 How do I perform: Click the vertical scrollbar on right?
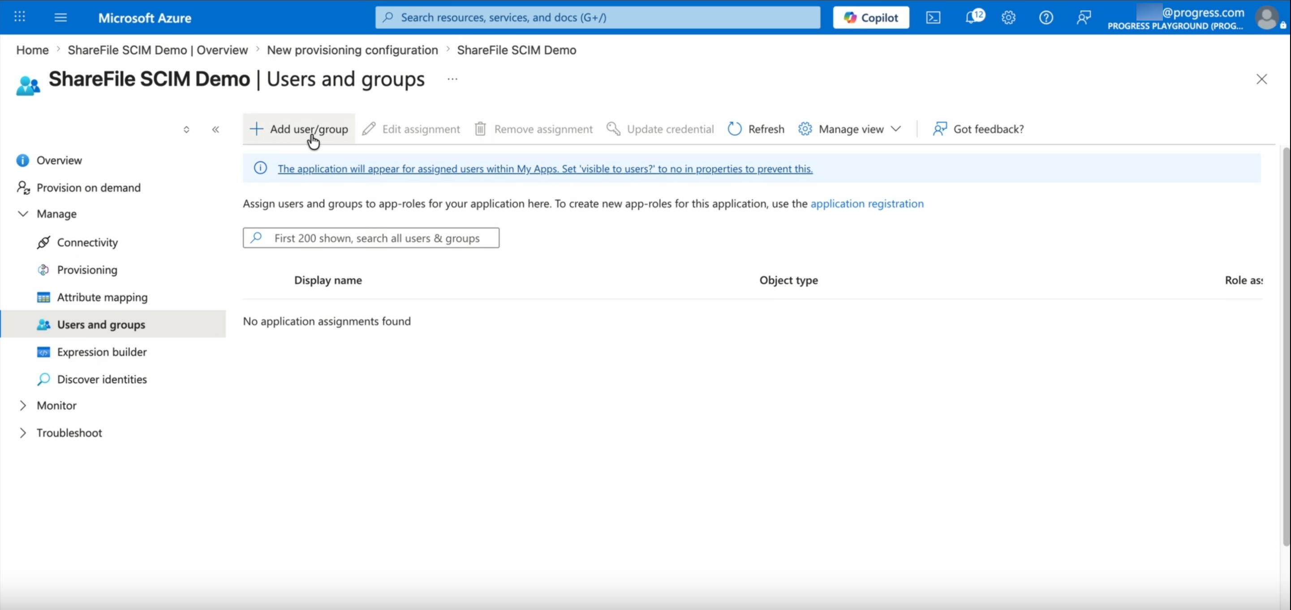click(1286, 346)
